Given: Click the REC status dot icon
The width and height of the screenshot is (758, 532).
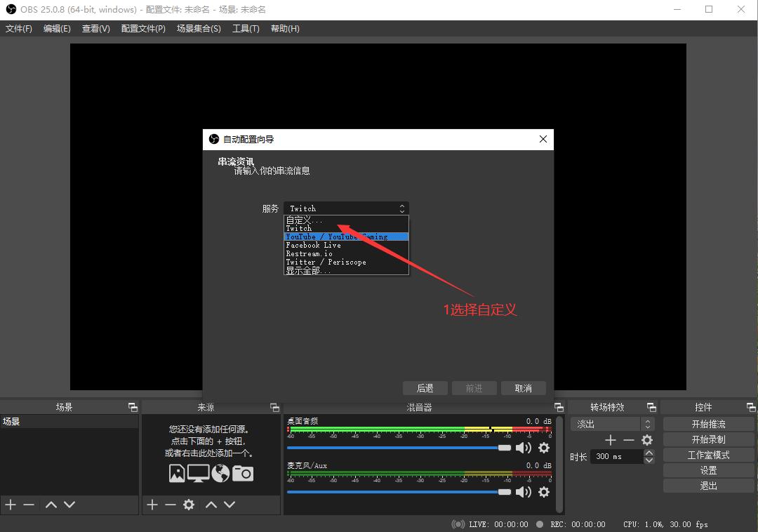Looking at the screenshot, I should point(540,524).
